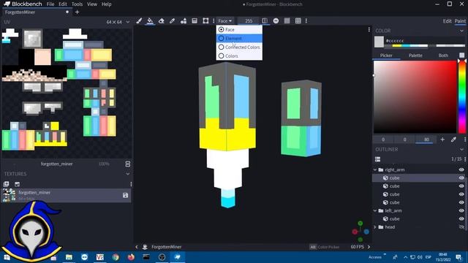Hide the selected first cube in right_arm
This screenshot has width=468, height=263.
pyautogui.click(x=461, y=178)
